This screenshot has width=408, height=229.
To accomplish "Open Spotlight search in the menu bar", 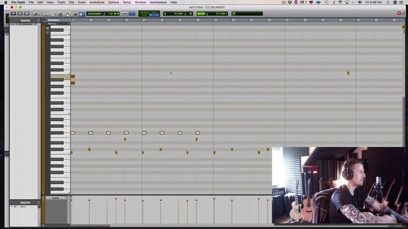I will [388, 3].
